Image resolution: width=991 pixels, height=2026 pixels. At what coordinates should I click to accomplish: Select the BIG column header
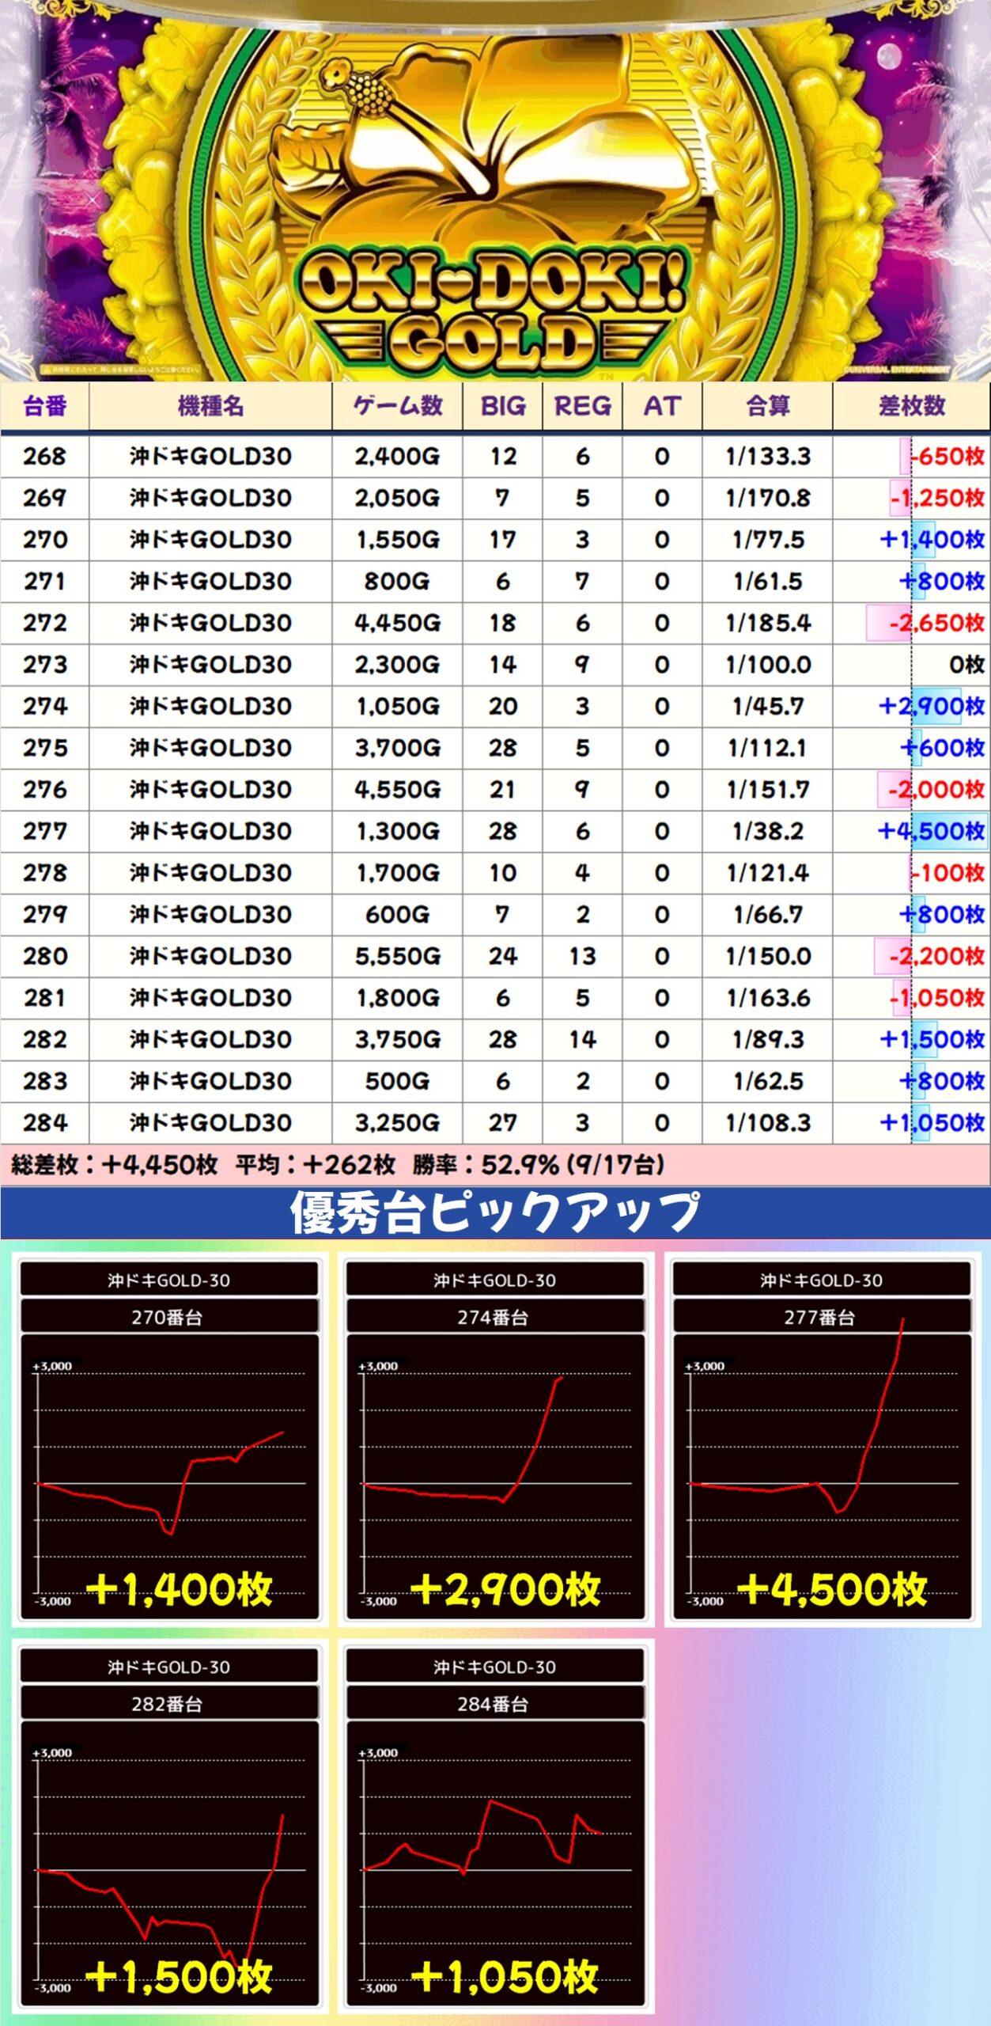point(502,406)
